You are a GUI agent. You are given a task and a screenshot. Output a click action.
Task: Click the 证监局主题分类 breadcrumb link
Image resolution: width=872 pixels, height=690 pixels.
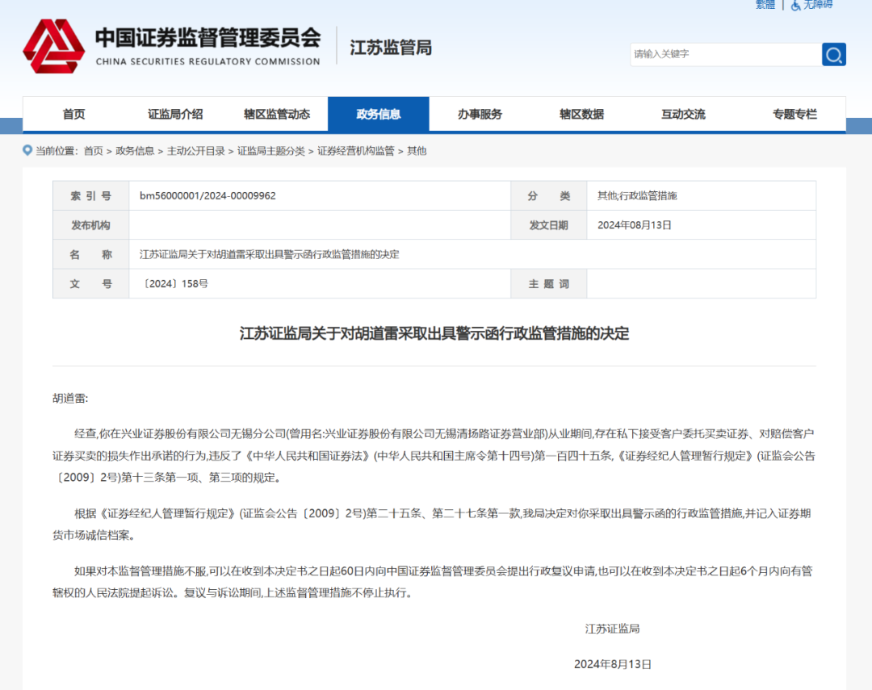pyautogui.click(x=271, y=151)
